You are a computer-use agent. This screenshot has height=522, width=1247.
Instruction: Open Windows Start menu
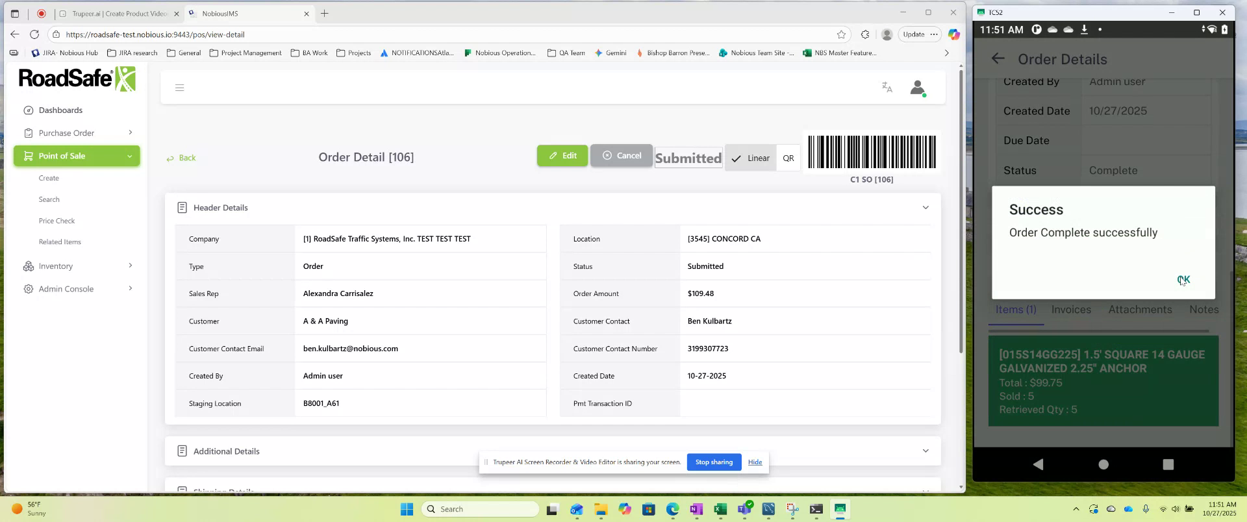[x=407, y=509]
